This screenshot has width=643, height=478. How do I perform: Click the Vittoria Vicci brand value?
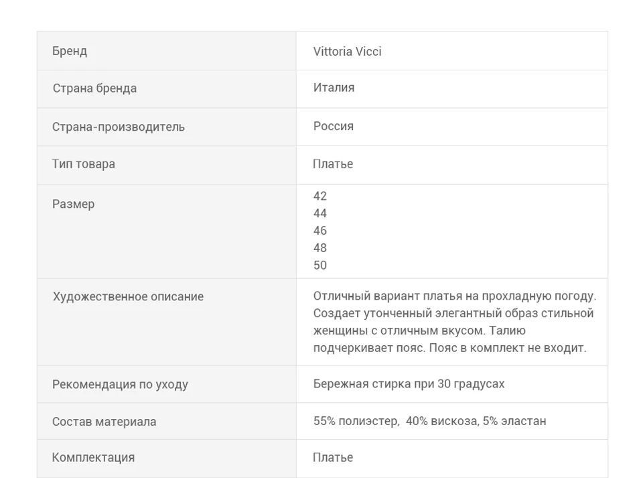coord(348,52)
